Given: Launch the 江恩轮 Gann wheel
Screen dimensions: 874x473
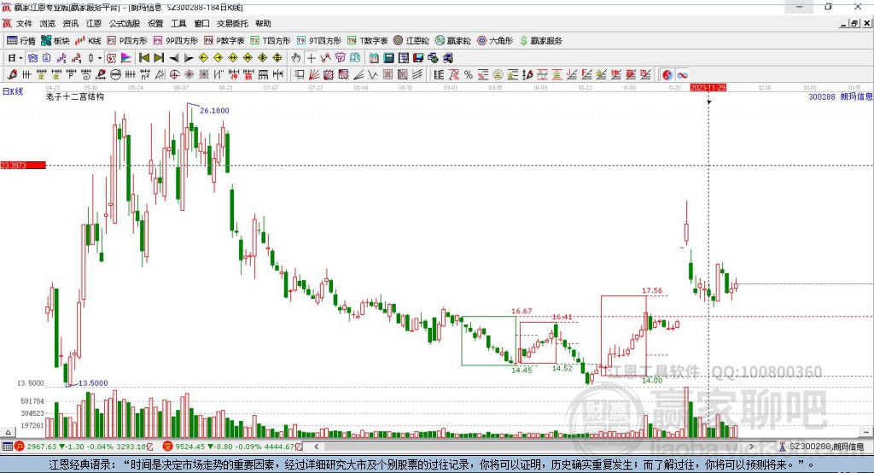Looking at the screenshot, I should pos(411,41).
